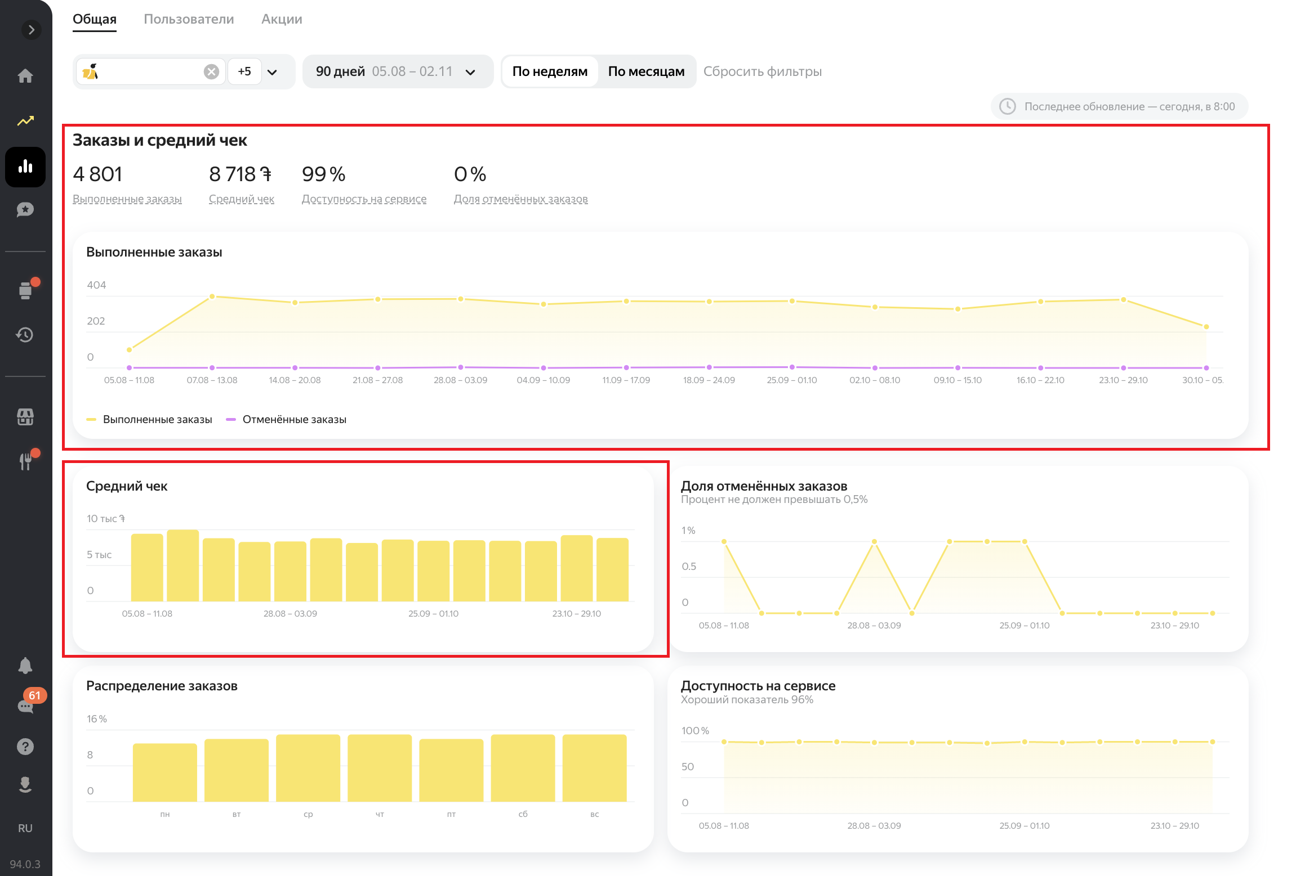
Task: Clear the selected restaurant with X
Action: 211,71
